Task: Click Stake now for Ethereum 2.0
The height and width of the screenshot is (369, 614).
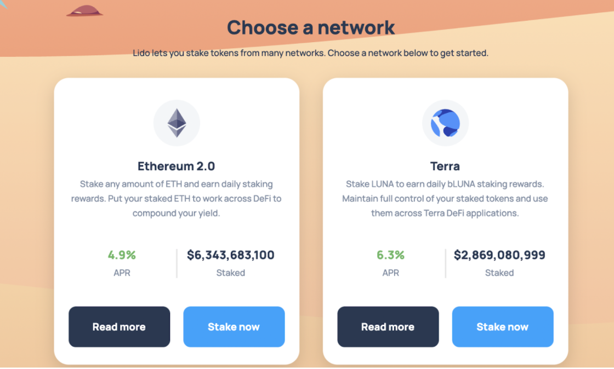Action: (234, 327)
